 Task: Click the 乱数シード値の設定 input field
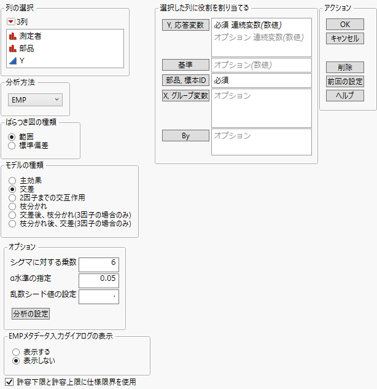click(x=99, y=297)
